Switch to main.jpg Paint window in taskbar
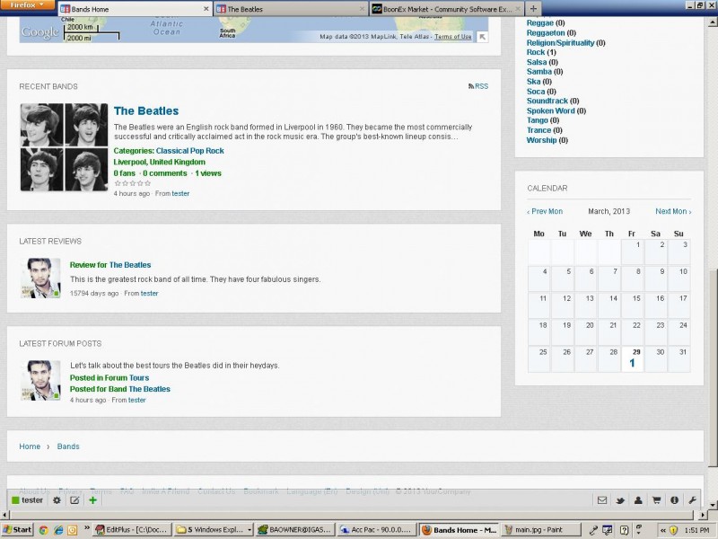The image size is (718, 539). [541, 530]
